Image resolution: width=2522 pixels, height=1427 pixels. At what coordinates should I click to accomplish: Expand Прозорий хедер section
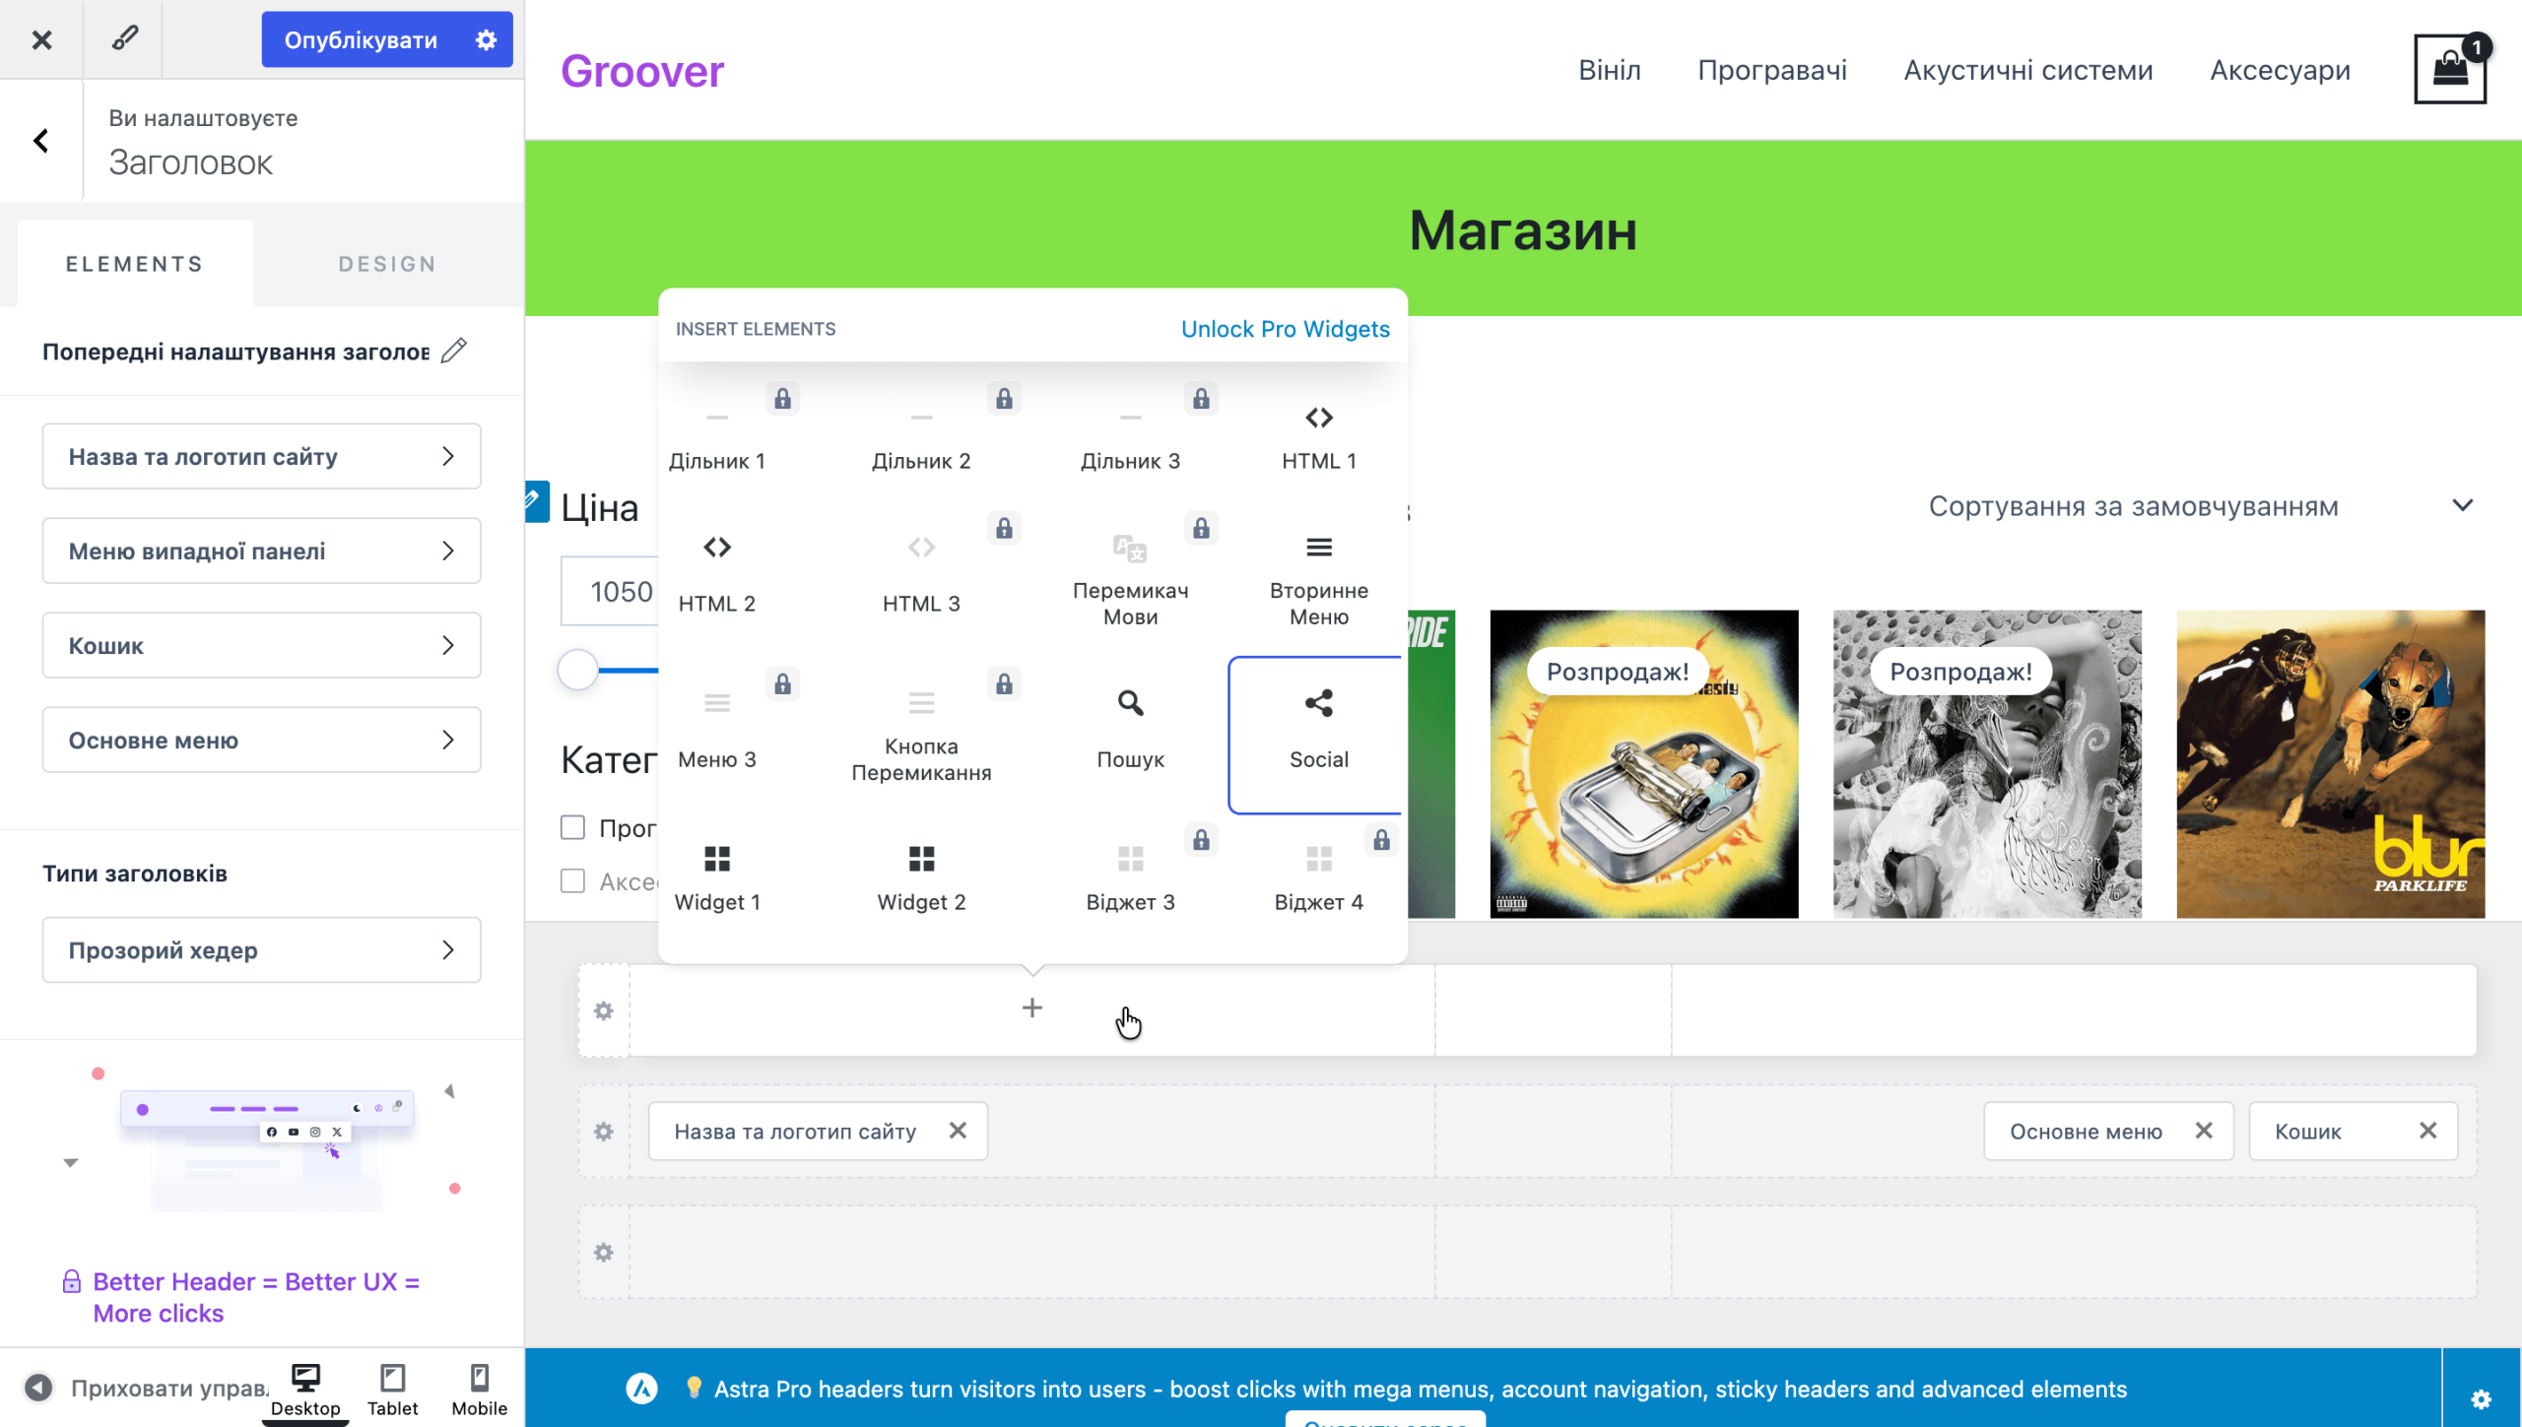pos(261,949)
